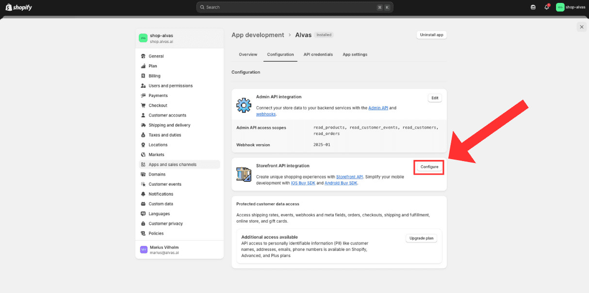Click the read_orders scope text

tap(327, 133)
